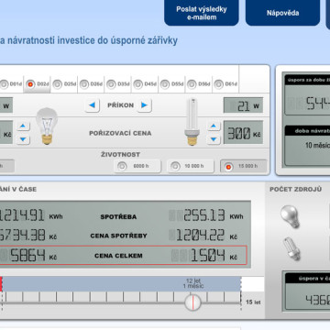This screenshot has height=330, width=330.
Task: Click the incandescent bulb under Počet zdrojů
Action: [x=290, y=216]
